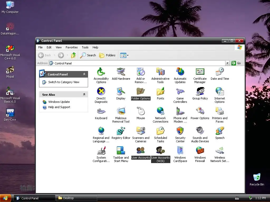
Task: Select the Speech settings icon
Action: click(220, 133)
